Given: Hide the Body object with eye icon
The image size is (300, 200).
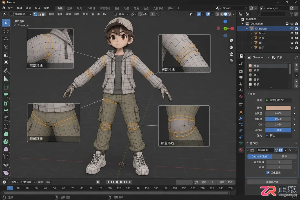Looking at the screenshot, I should 292,33.
